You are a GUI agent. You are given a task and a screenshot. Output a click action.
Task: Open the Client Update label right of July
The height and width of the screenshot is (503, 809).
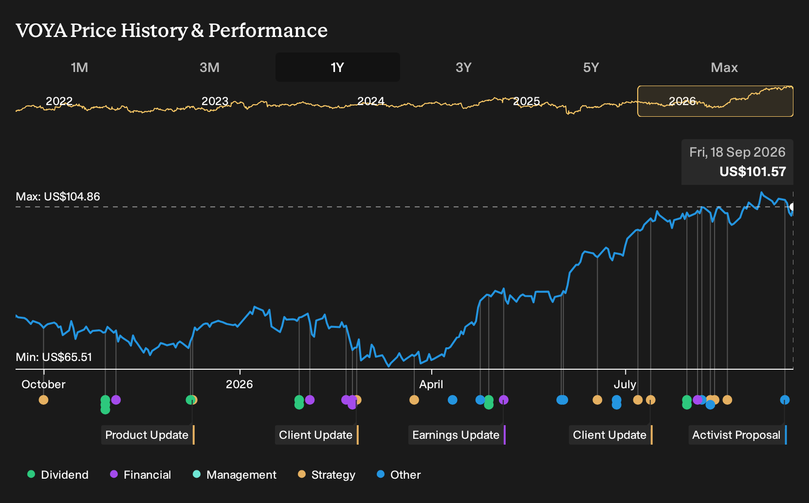point(610,435)
